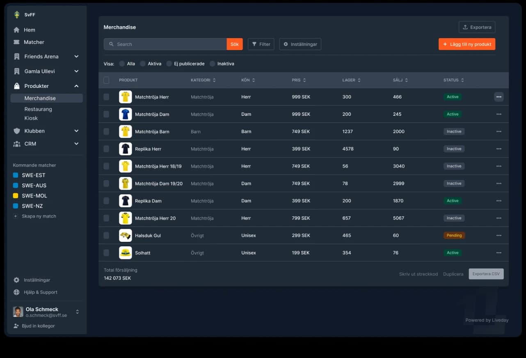
Task: Collapse the Produkter section chevron
Action: (x=76, y=86)
